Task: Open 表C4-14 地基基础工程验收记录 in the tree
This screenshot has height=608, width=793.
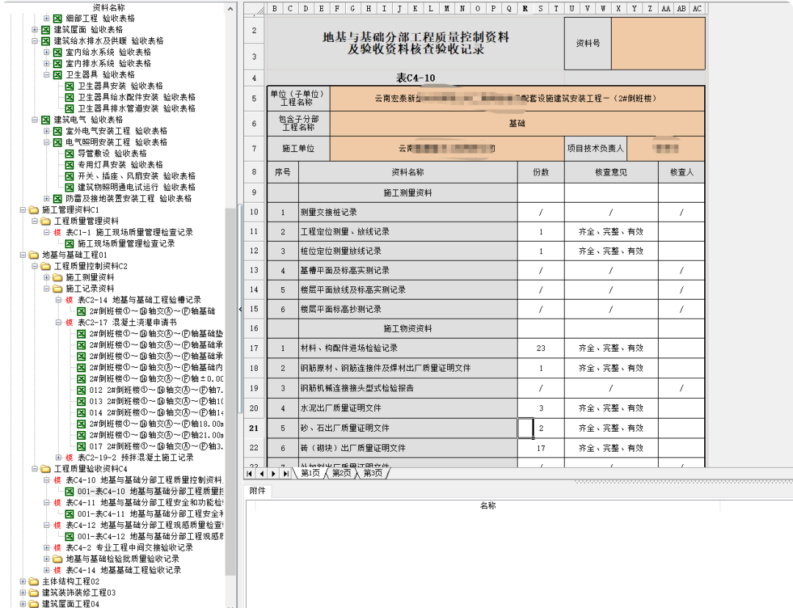Action: [123, 570]
